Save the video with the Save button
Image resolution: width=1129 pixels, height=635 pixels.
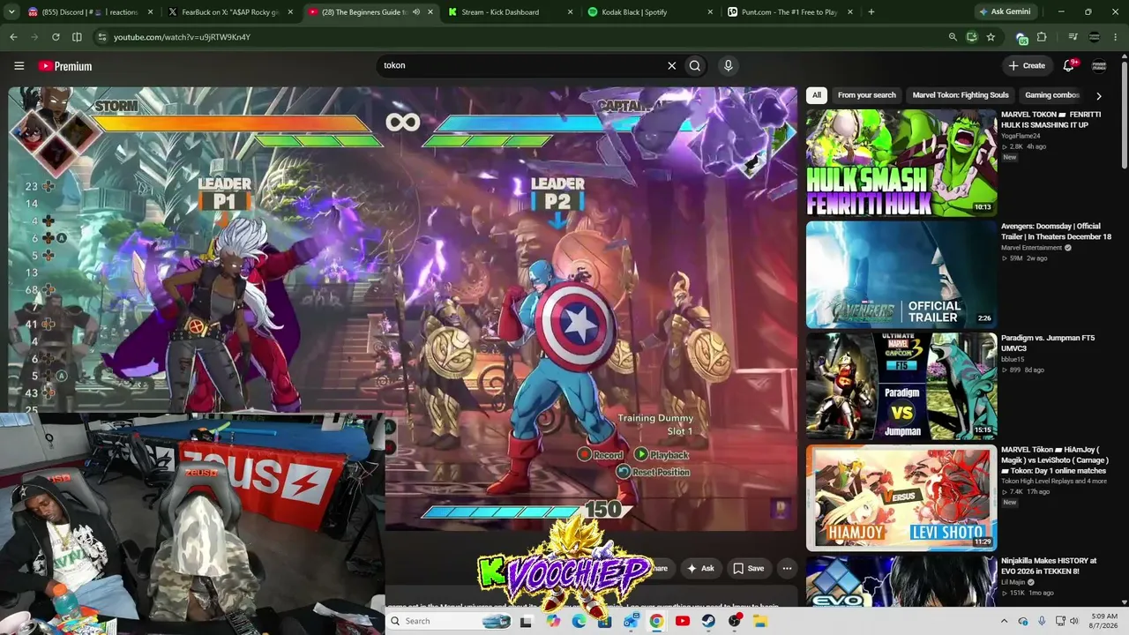[748, 569]
